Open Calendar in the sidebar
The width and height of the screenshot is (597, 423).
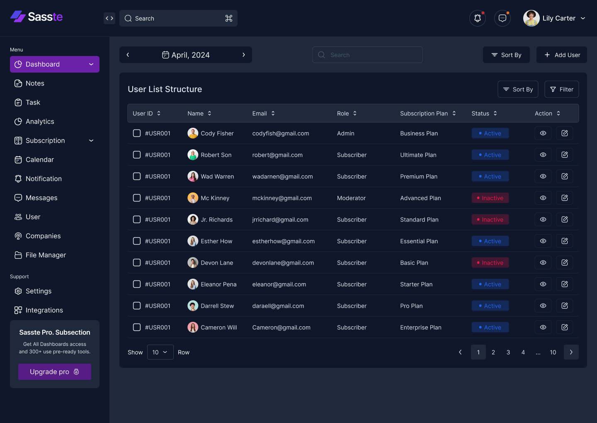coord(55,160)
